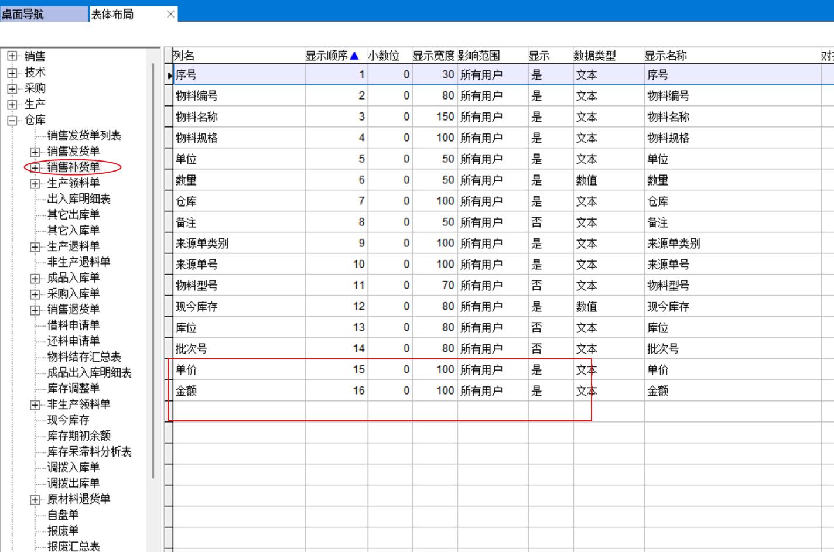Close the 表体布局 tab
Screen dimensions: 834x552
(x=170, y=14)
